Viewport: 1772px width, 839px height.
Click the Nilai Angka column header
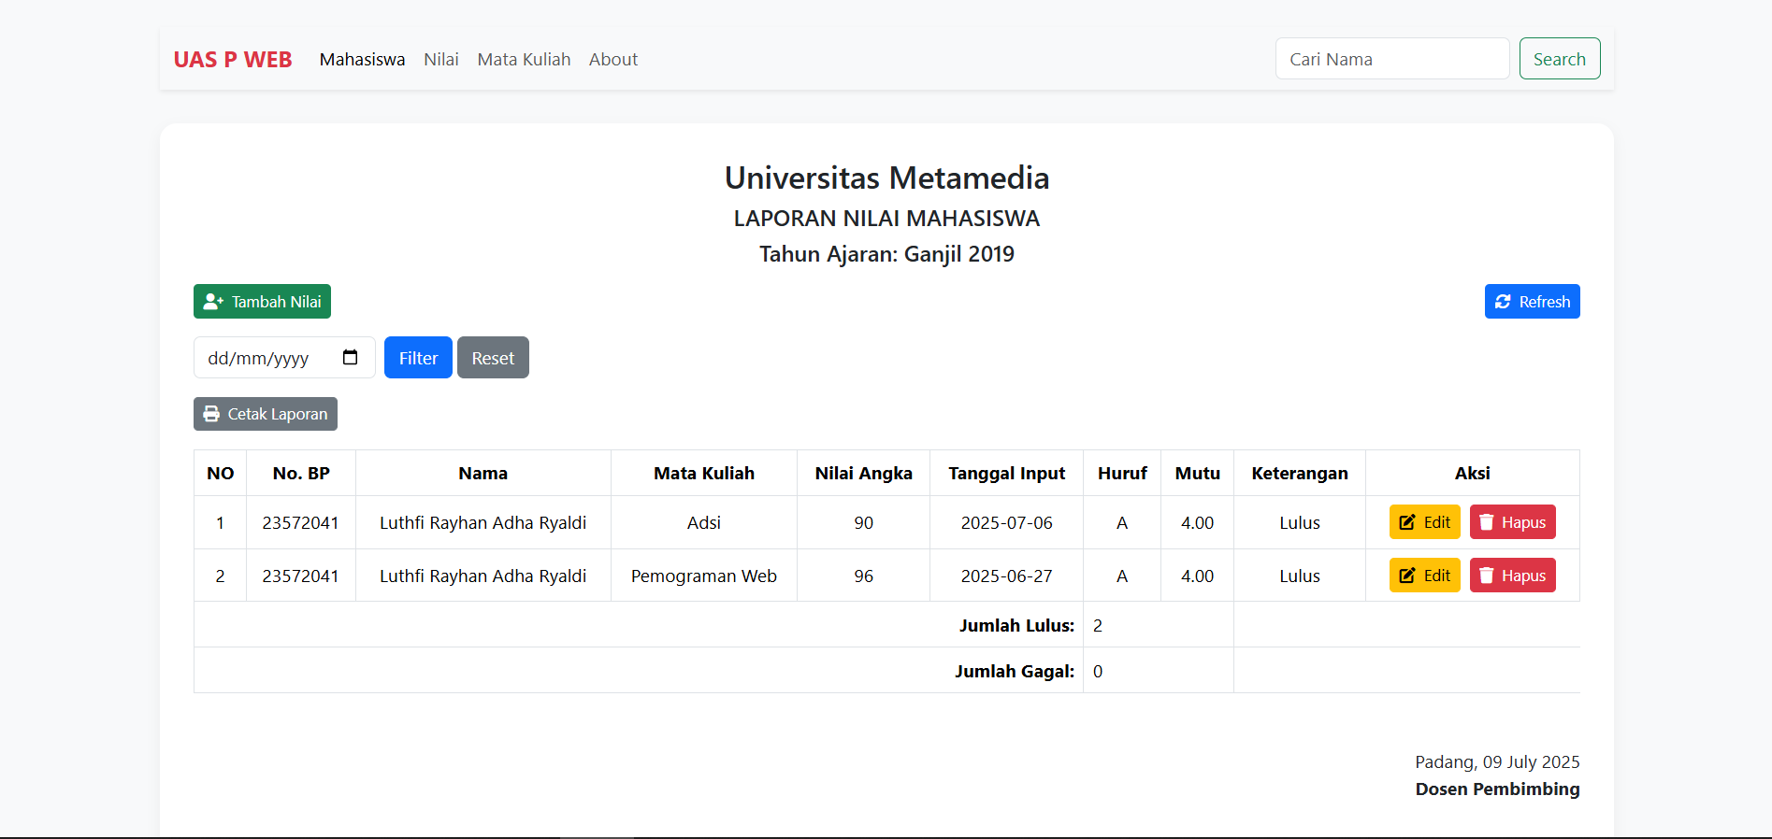[x=863, y=474]
